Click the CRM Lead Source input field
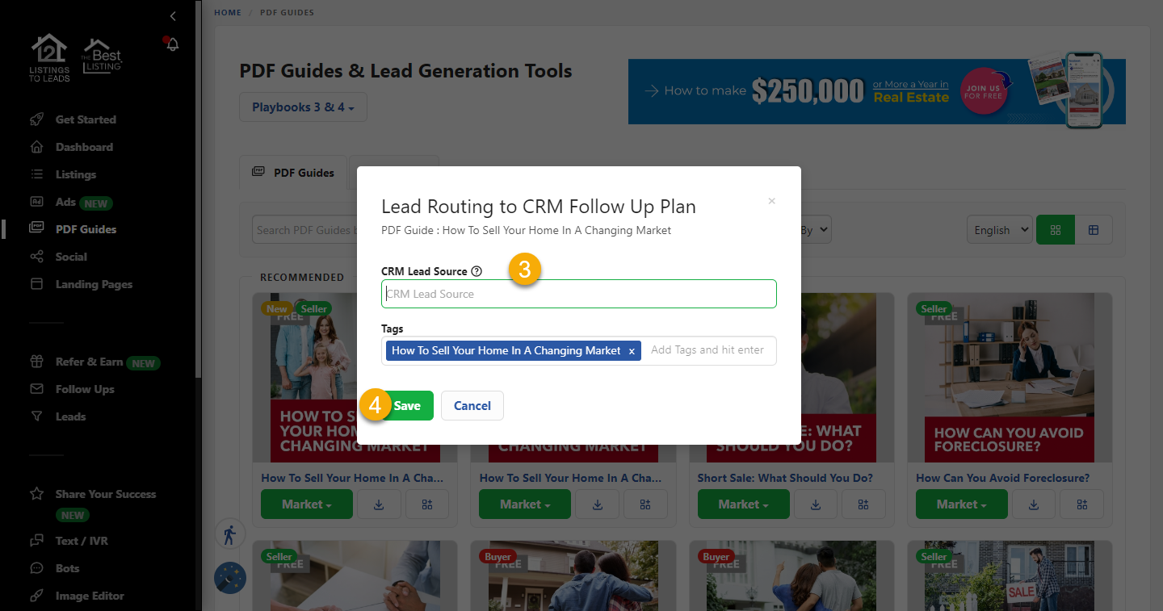Screen dimensions: 1163x611 [578, 294]
